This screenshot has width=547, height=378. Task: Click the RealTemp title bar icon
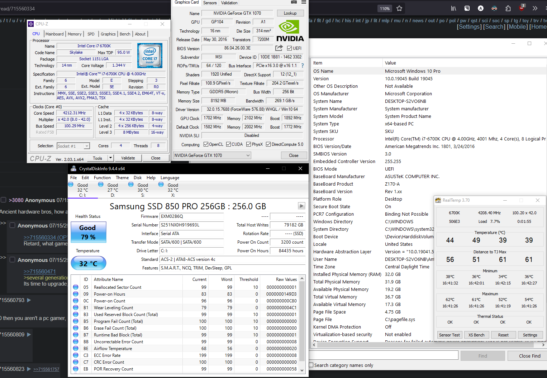(438, 200)
